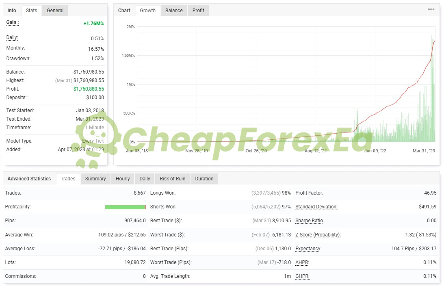Screen dimensions: 444x286
Task: Open the Risk of Ruin tab
Action: [173, 179]
